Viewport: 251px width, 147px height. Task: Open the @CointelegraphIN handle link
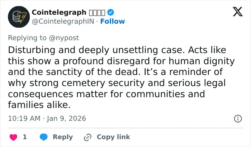point(63,21)
